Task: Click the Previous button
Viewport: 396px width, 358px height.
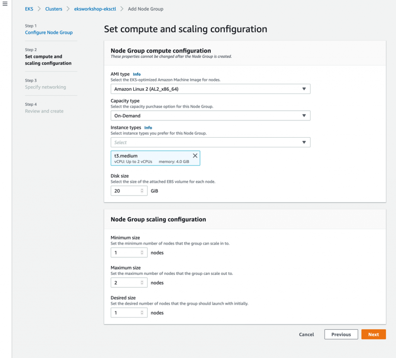Action: click(x=341, y=334)
